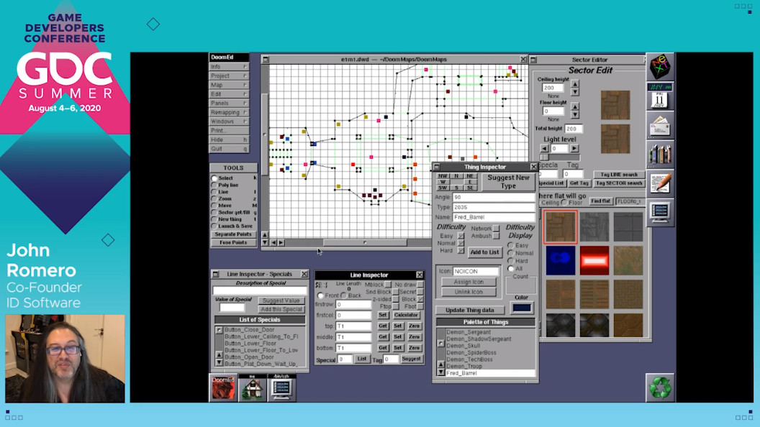Open the notepad with pencil dock icon
760x427 pixels.
(660, 183)
